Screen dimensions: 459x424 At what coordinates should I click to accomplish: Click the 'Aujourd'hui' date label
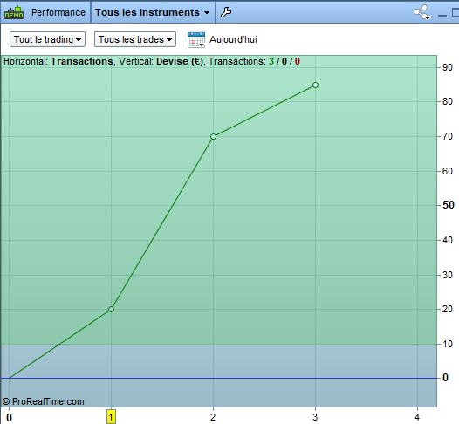tap(233, 39)
